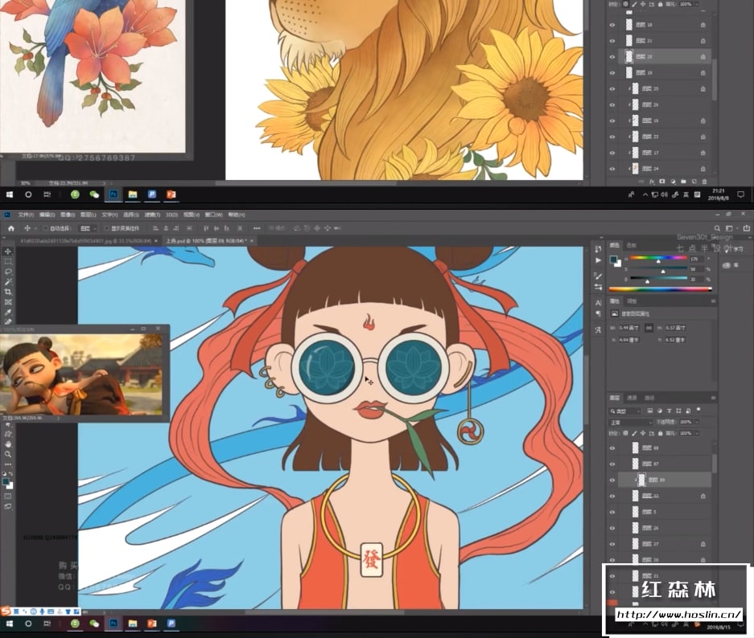
Task: Hide layer 24 in the lion window
Action: point(612,169)
